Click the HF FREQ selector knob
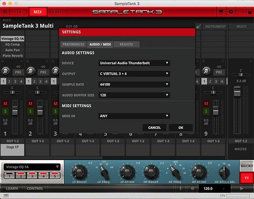 click(175, 173)
